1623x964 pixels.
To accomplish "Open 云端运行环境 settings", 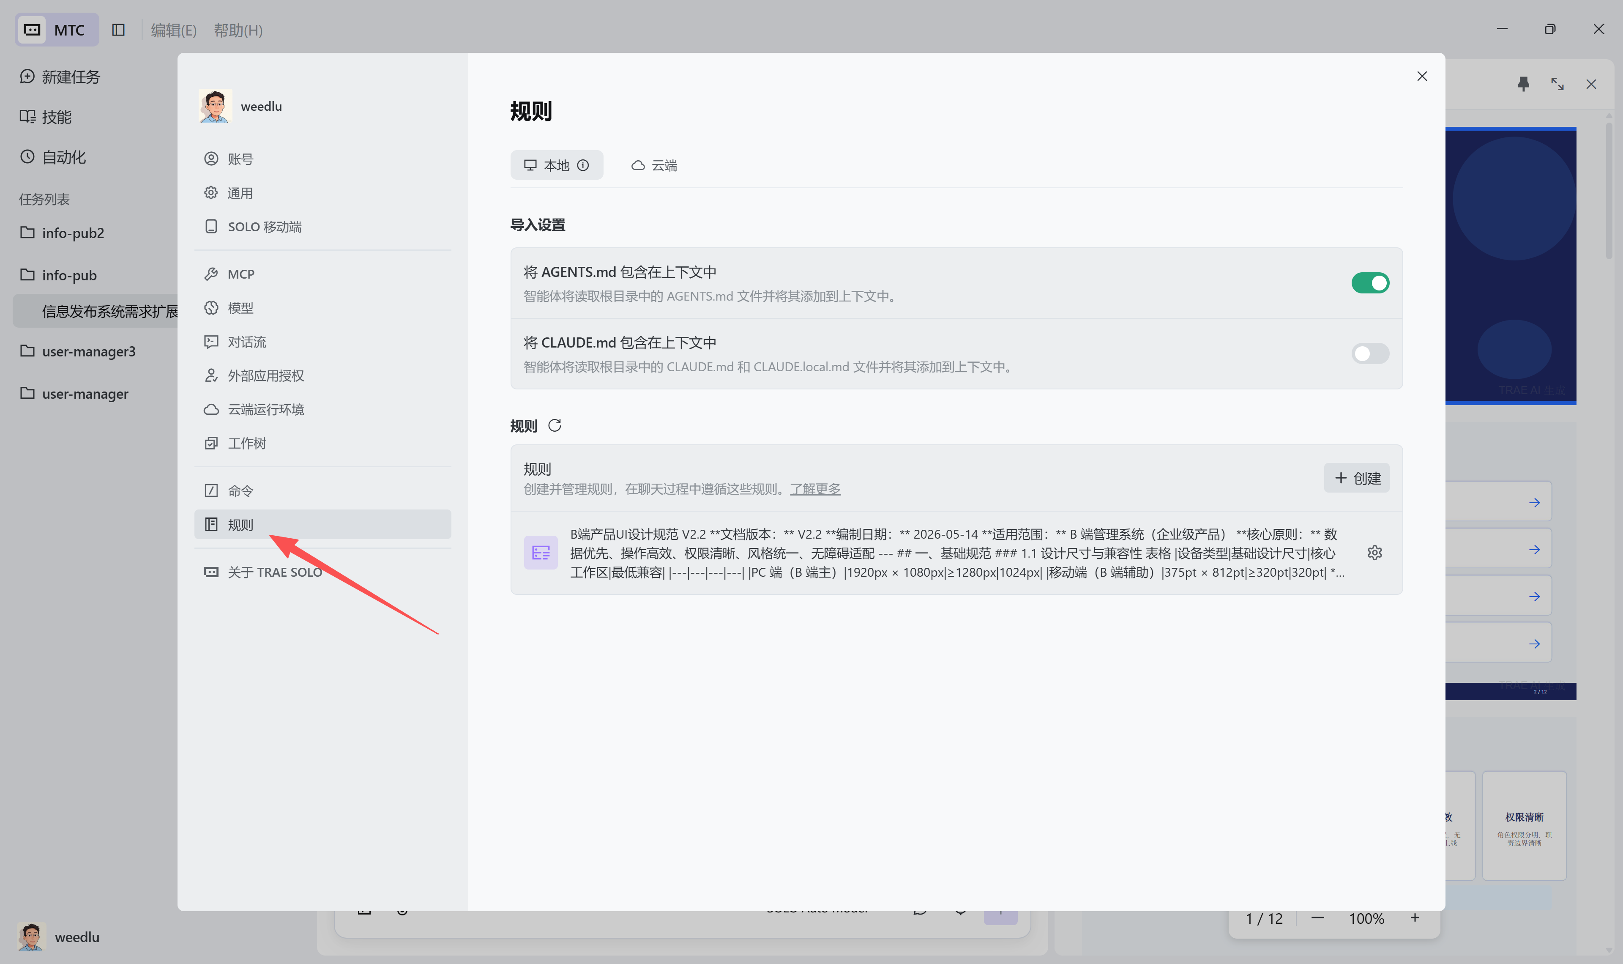I will click(x=322, y=409).
